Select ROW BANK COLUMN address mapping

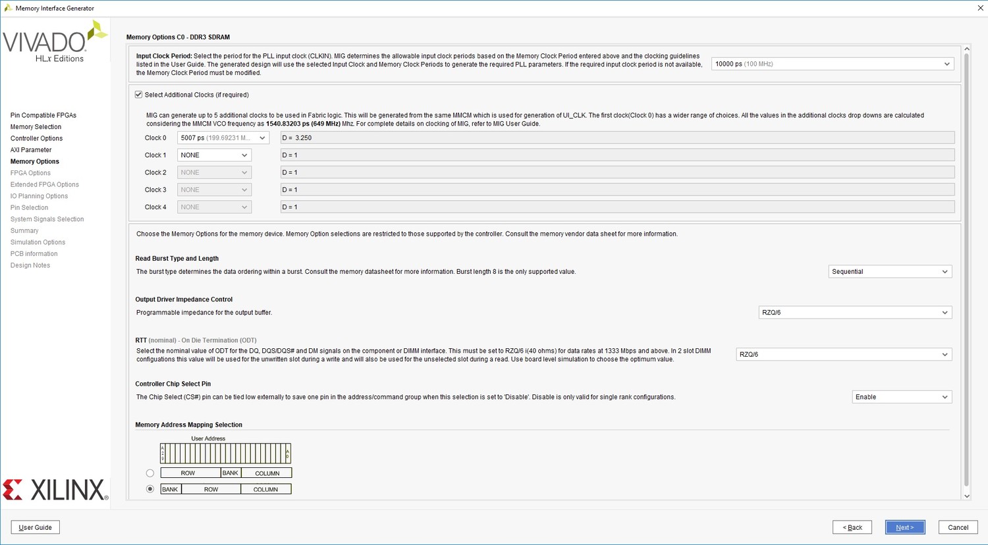coord(150,473)
